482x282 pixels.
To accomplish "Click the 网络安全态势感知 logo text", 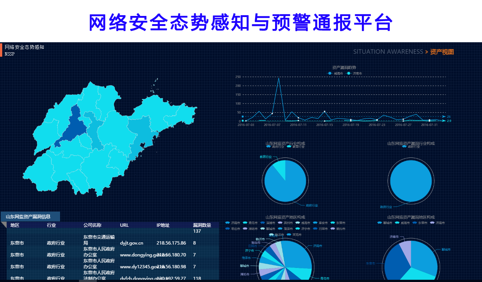I will pyautogui.click(x=24, y=47).
